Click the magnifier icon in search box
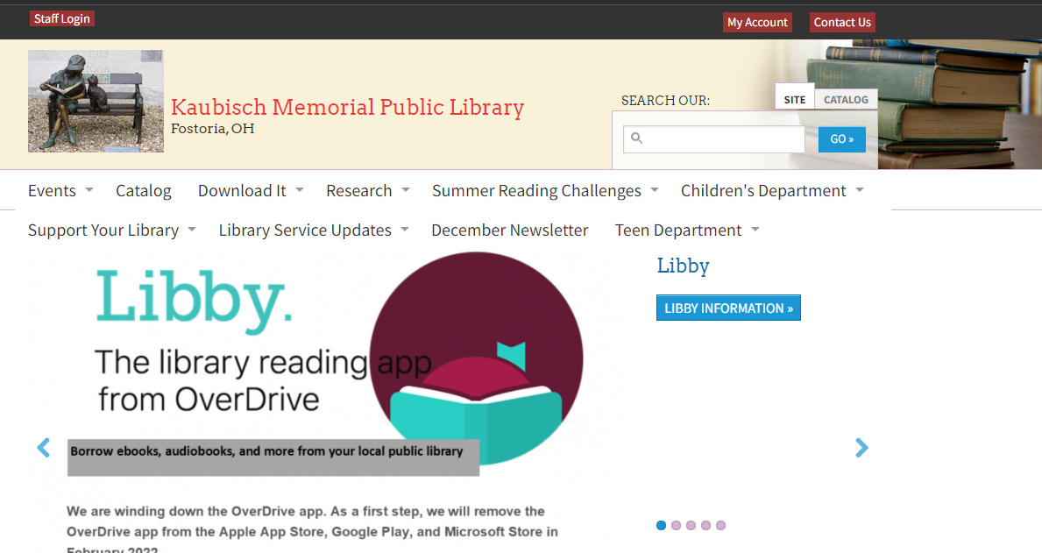The image size is (1042, 553). [636, 138]
